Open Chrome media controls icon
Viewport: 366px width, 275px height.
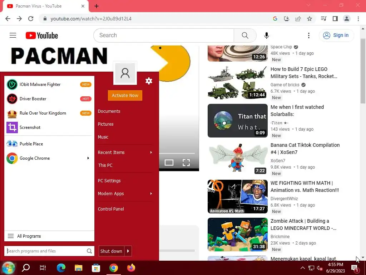pos(323,19)
